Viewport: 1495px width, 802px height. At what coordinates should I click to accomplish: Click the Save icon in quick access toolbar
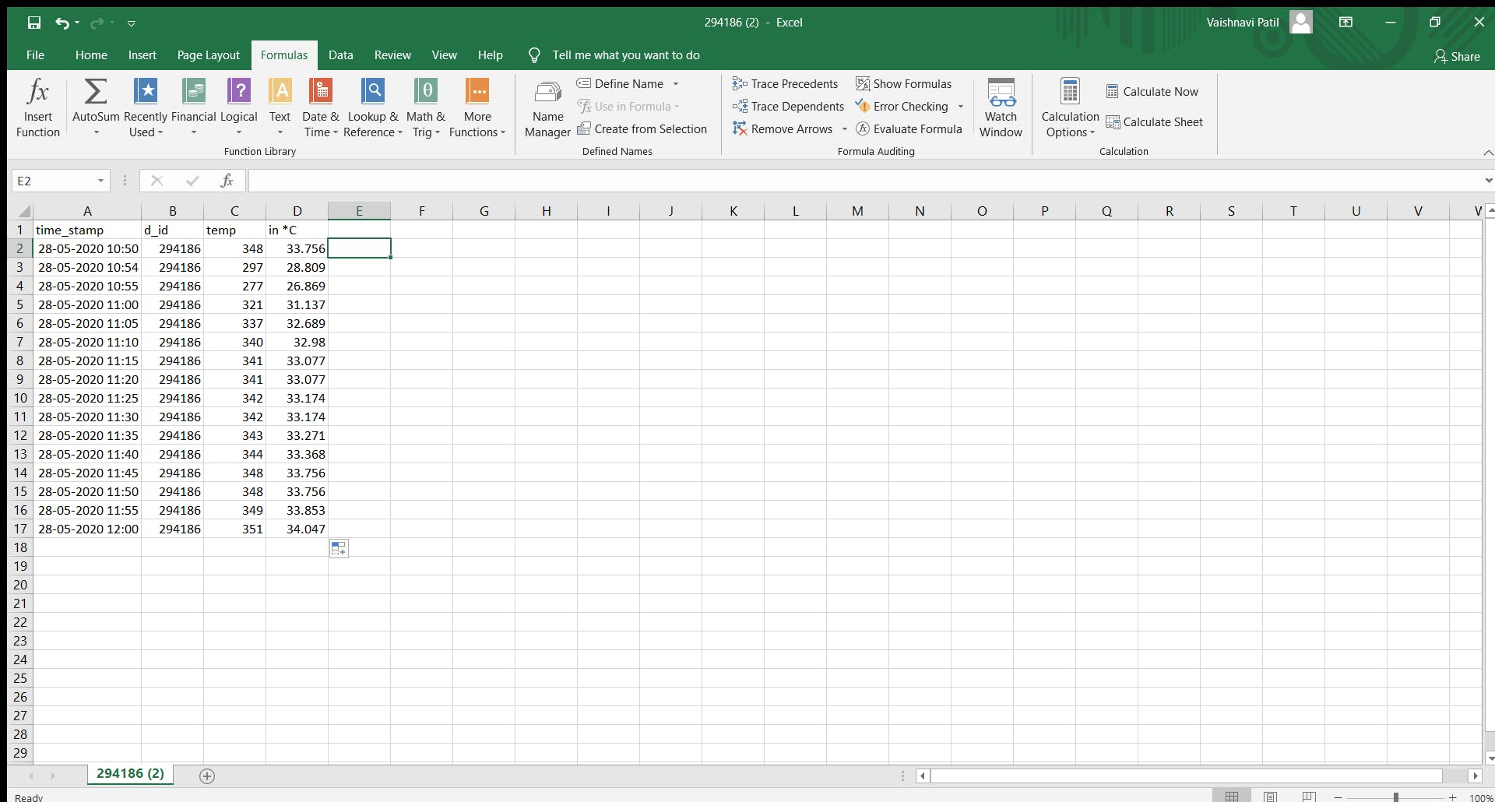pyautogui.click(x=34, y=23)
